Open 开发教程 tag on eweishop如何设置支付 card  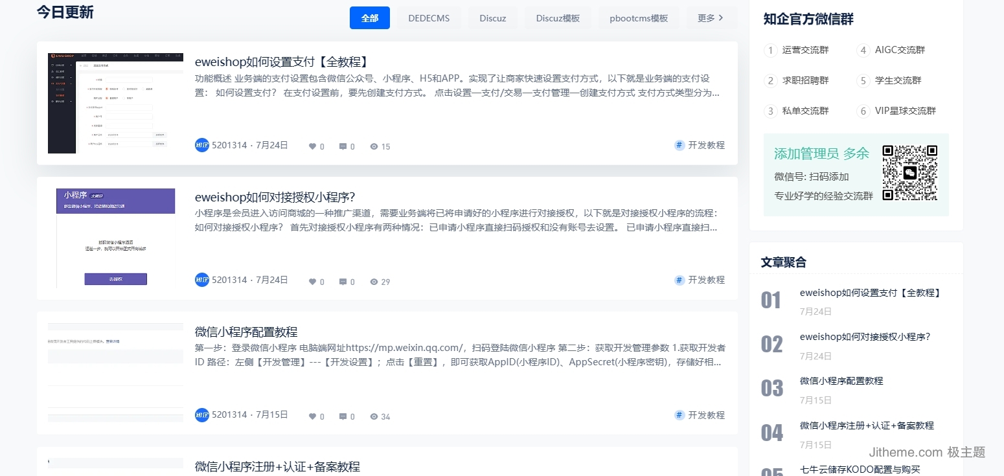tap(706, 145)
